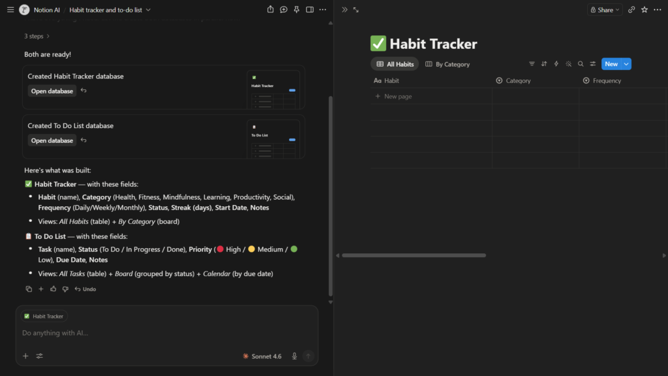Open the Sonnet 4.6 model selector
Screen dimensions: 668x376
[x=262, y=356]
